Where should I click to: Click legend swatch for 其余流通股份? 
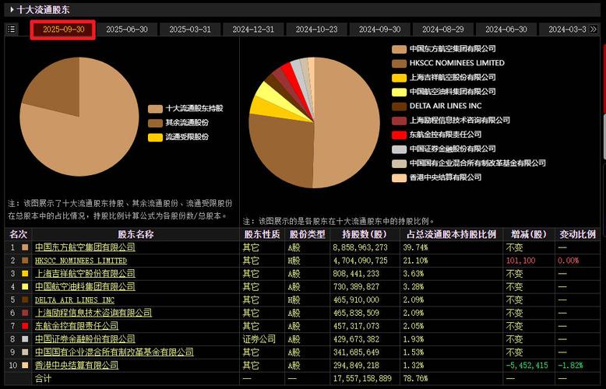pos(155,123)
